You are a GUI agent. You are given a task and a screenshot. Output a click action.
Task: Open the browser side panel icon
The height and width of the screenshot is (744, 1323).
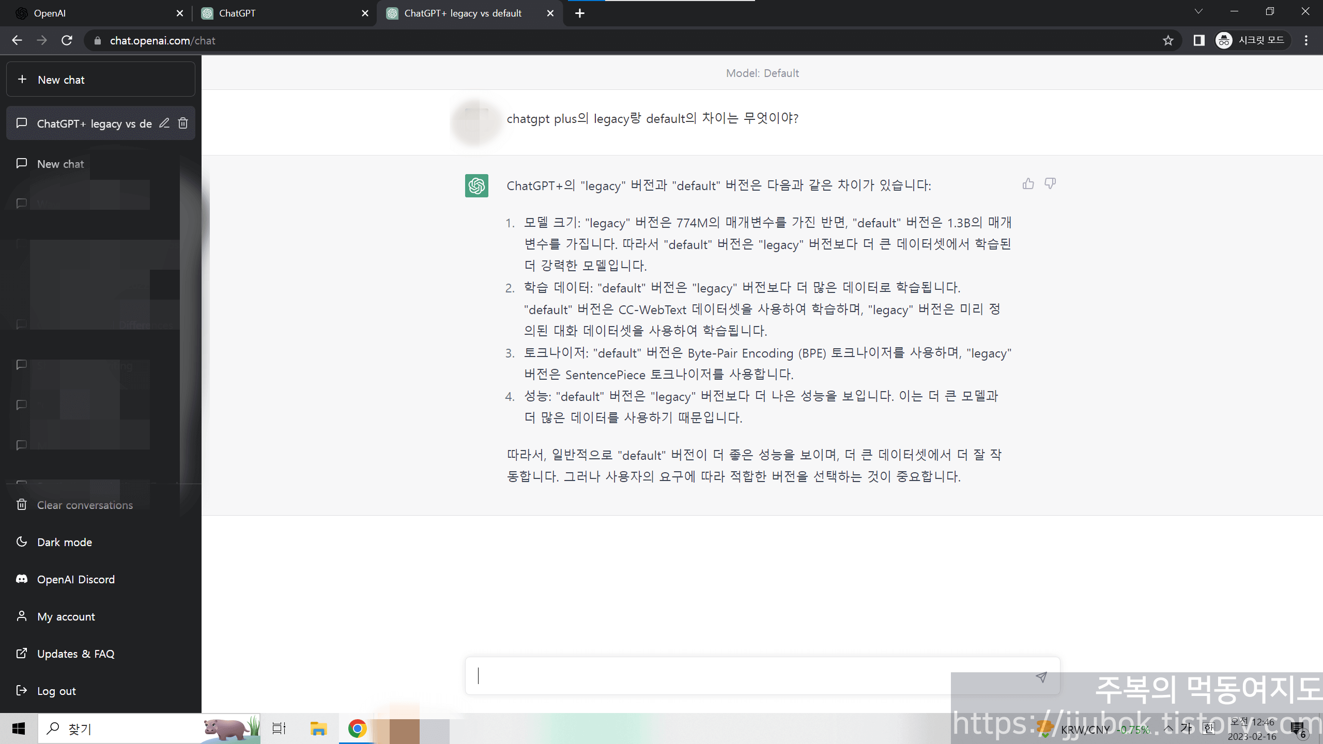[1199, 40]
